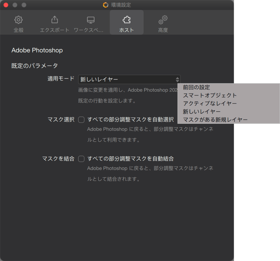Viewport: 280px width, 261px height.
Task: Open the 全般 general settings gear icon
Action: click(18, 20)
